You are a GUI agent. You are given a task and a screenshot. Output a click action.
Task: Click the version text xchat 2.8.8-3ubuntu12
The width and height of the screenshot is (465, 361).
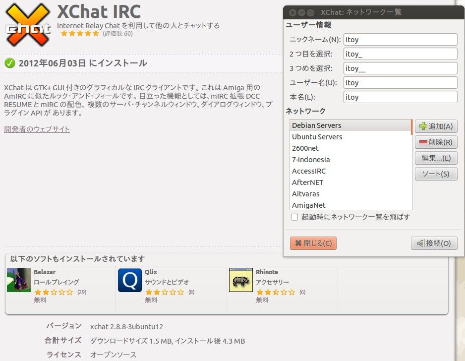[x=126, y=327]
